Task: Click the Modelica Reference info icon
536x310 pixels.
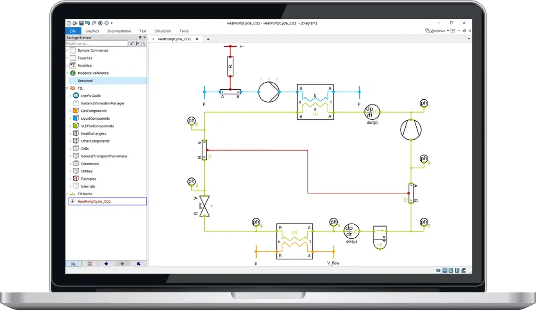Action: 73,73
